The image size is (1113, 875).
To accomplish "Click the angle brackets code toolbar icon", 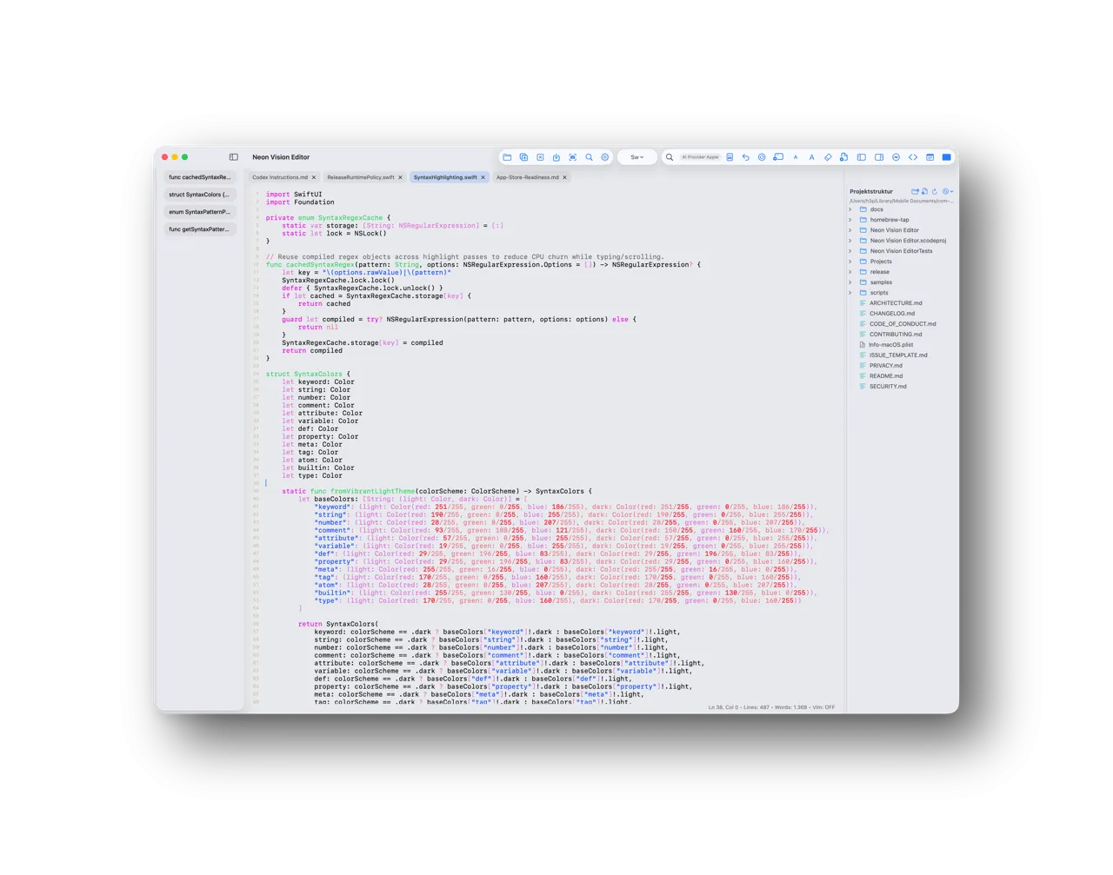I will 913,157.
